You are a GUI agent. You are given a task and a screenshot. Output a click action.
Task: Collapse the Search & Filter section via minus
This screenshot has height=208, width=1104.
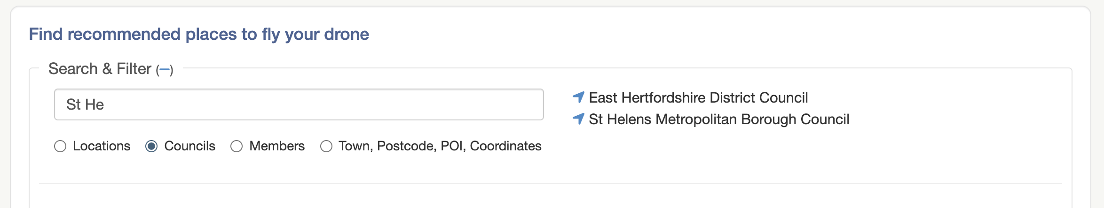(165, 70)
